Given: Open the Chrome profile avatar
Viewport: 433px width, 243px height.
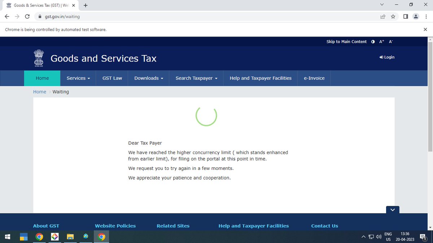Looking at the screenshot, I should pyautogui.click(x=416, y=17).
